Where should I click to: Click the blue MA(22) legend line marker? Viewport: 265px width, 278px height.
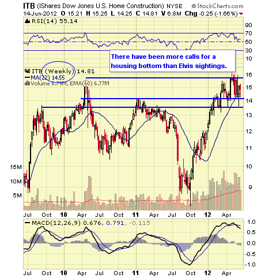28,78
